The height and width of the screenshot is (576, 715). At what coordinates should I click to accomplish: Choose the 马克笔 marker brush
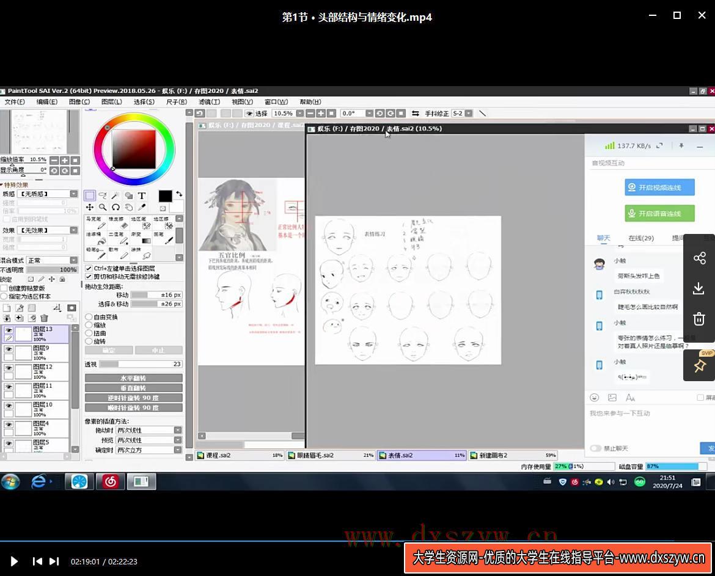coord(95,223)
